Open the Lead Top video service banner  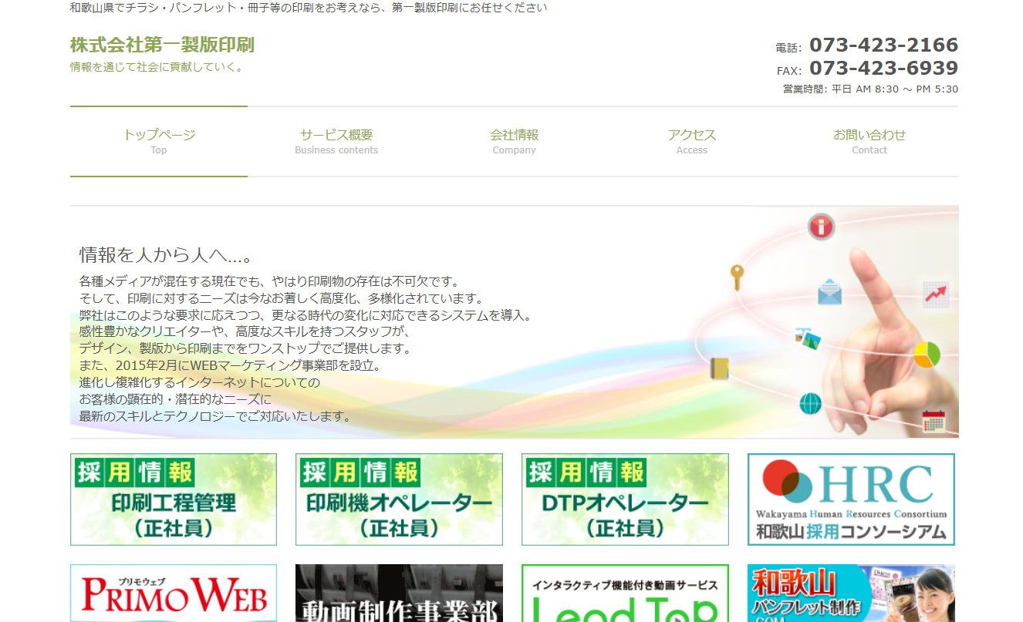point(625,593)
